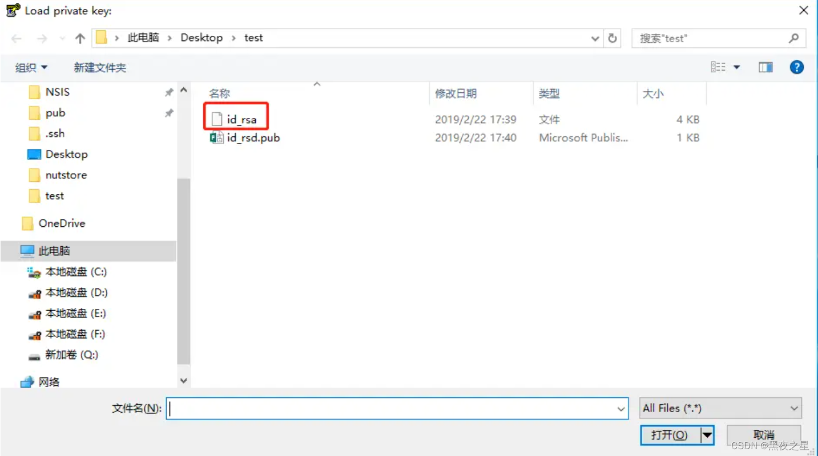The width and height of the screenshot is (818, 456).
Task: Click the 取消 button
Action: (x=764, y=435)
